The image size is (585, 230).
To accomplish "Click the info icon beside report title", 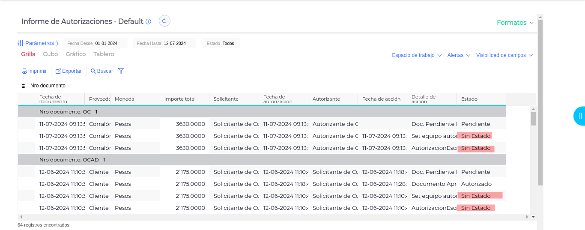I will (x=149, y=21).
